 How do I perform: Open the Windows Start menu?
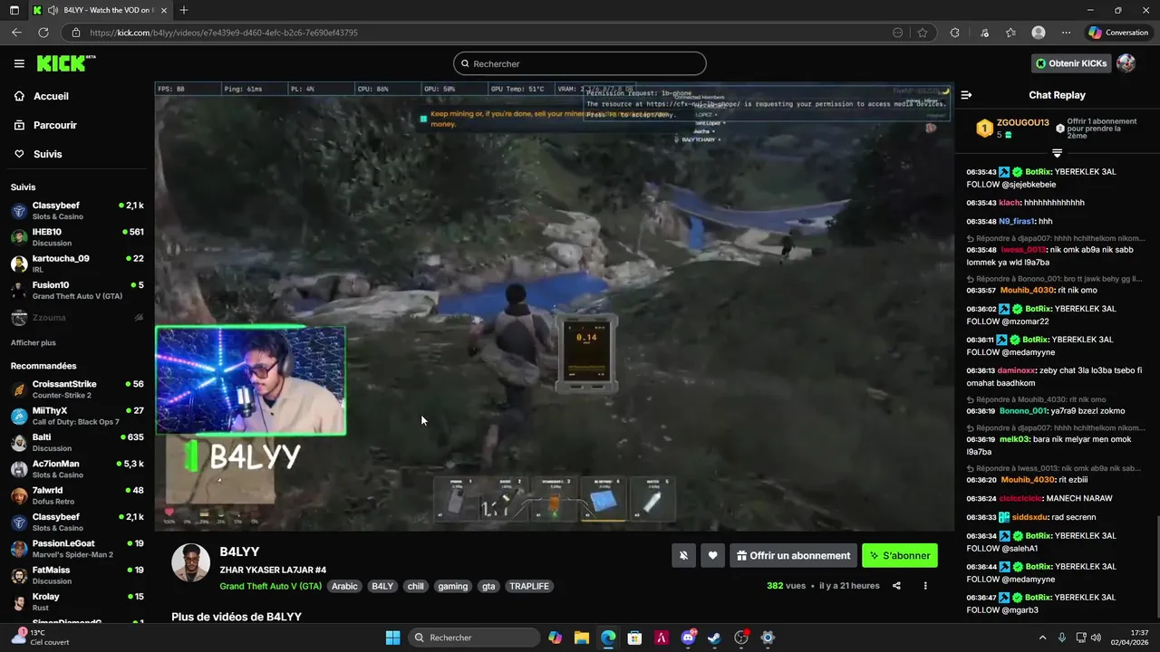coord(392,638)
